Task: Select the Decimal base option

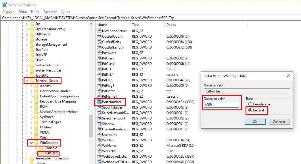Action: tap(250, 110)
